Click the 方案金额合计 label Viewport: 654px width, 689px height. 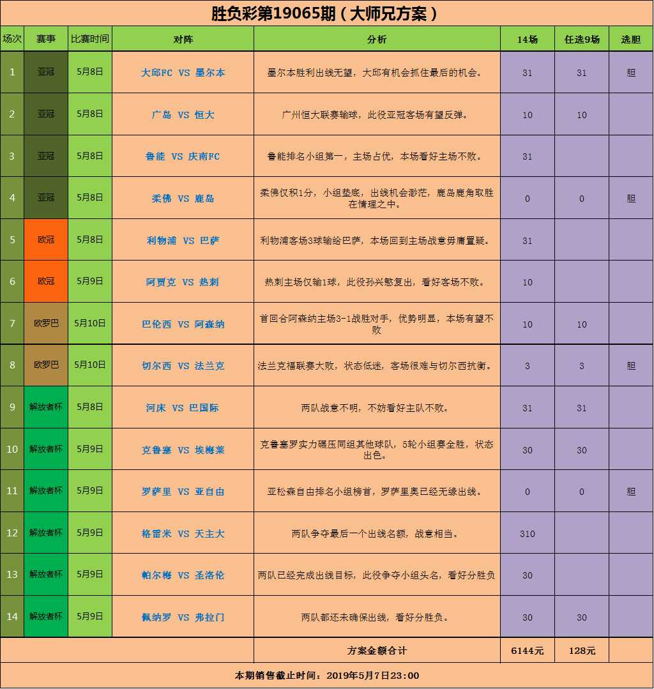click(x=377, y=651)
